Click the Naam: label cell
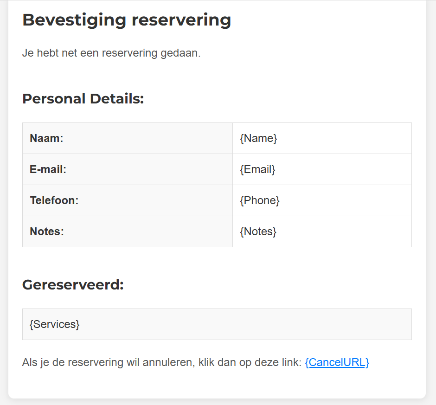The width and height of the screenshot is (436, 405). pyautogui.click(x=128, y=138)
